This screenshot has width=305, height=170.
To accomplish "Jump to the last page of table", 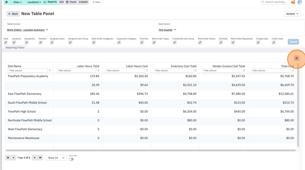I will (x=40, y=158).
